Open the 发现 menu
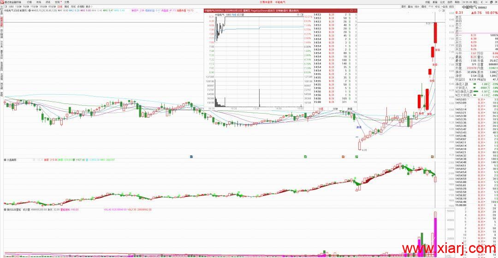Image resolution: width=498 pixels, height=258 pixels. 57,2
